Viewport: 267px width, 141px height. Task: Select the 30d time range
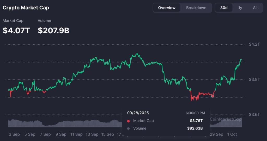tap(224, 8)
